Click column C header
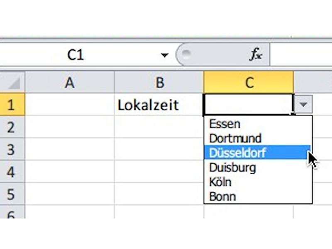This screenshot has height=249, width=332. pos(249,83)
